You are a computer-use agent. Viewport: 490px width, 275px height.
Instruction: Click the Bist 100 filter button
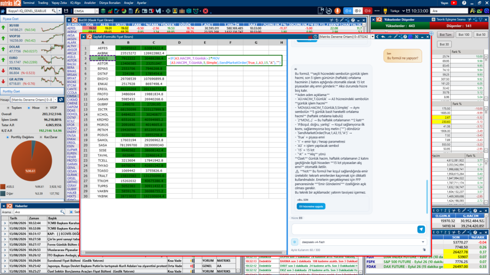pos(464,35)
